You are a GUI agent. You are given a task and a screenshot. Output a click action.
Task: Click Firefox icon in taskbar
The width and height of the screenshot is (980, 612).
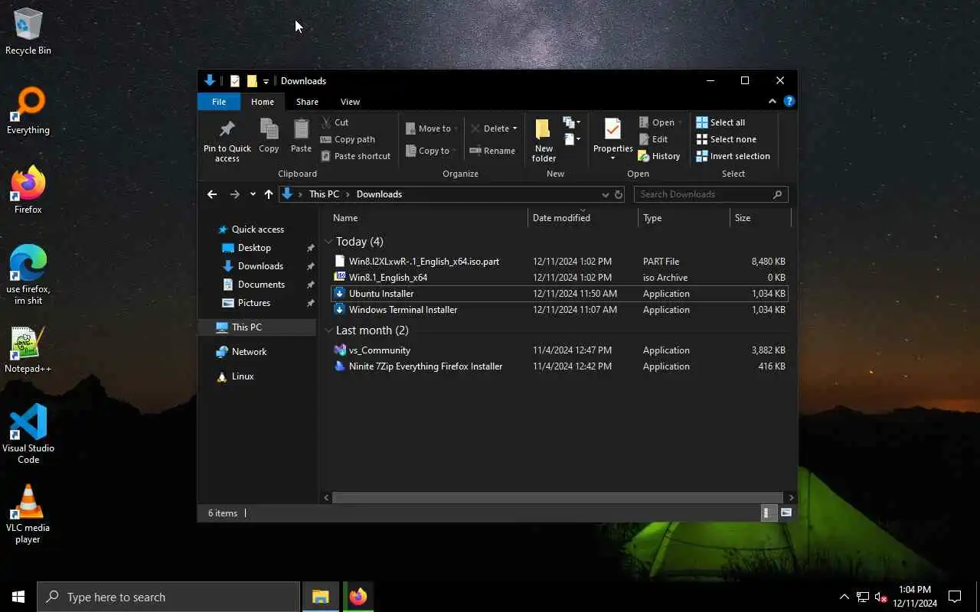coord(358,597)
